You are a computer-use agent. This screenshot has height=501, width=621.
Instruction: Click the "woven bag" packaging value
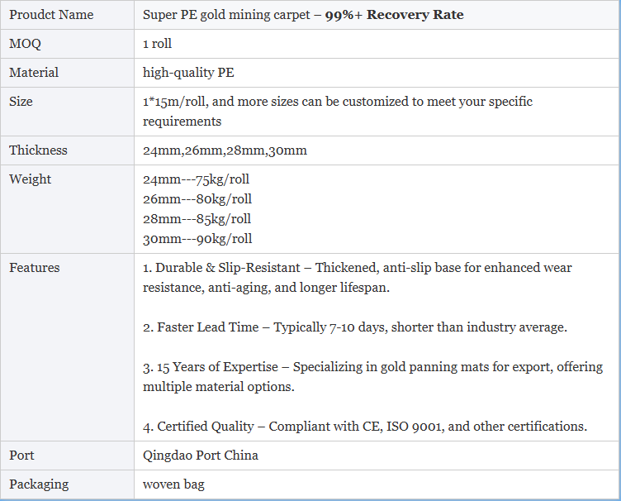click(173, 484)
